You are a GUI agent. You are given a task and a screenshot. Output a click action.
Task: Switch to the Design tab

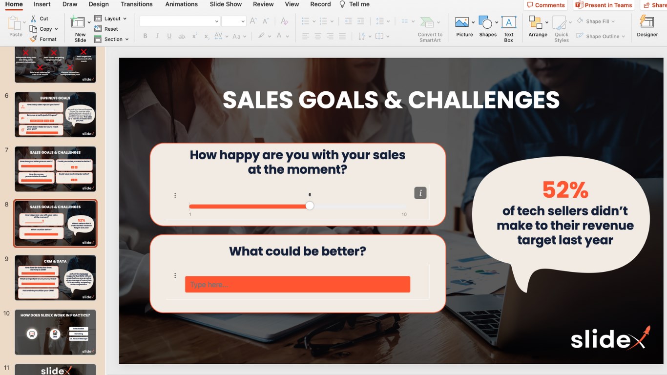99,4
